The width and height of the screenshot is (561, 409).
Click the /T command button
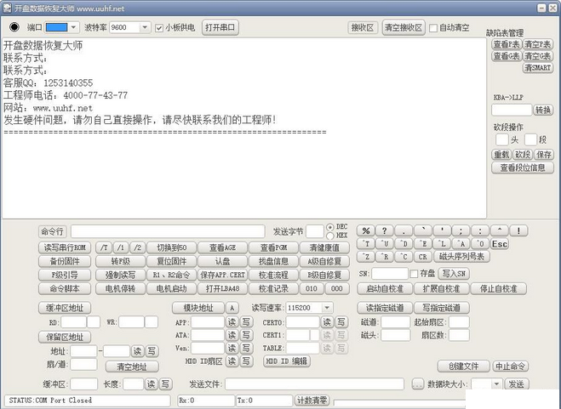[103, 247]
